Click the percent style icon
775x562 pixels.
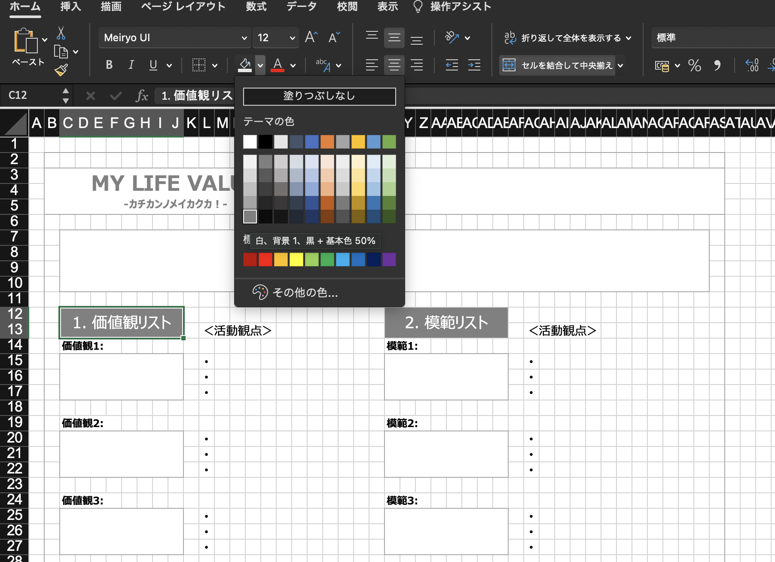[x=694, y=65]
